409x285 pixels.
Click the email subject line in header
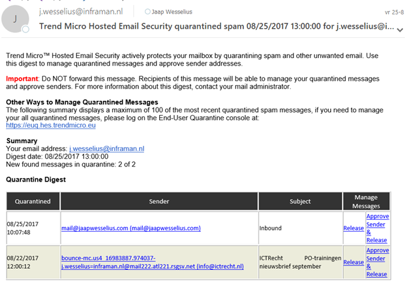pyautogui.click(x=217, y=27)
